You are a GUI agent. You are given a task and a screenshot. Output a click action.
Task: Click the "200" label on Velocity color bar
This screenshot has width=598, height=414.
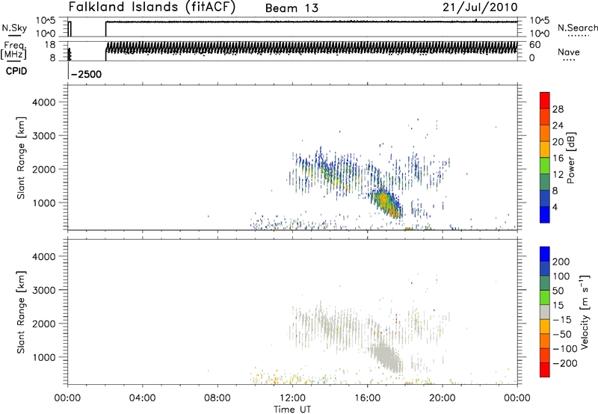tap(561, 262)
